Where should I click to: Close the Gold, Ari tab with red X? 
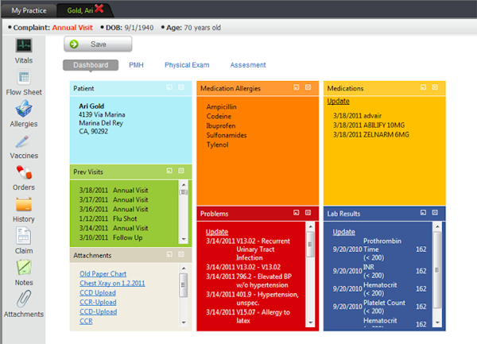[99, 8]
